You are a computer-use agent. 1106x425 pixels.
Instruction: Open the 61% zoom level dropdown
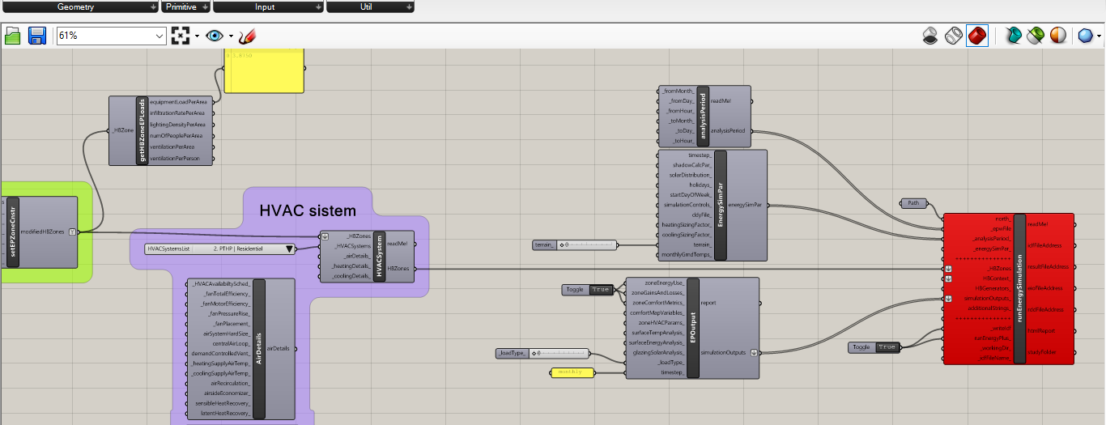(159, 36)
